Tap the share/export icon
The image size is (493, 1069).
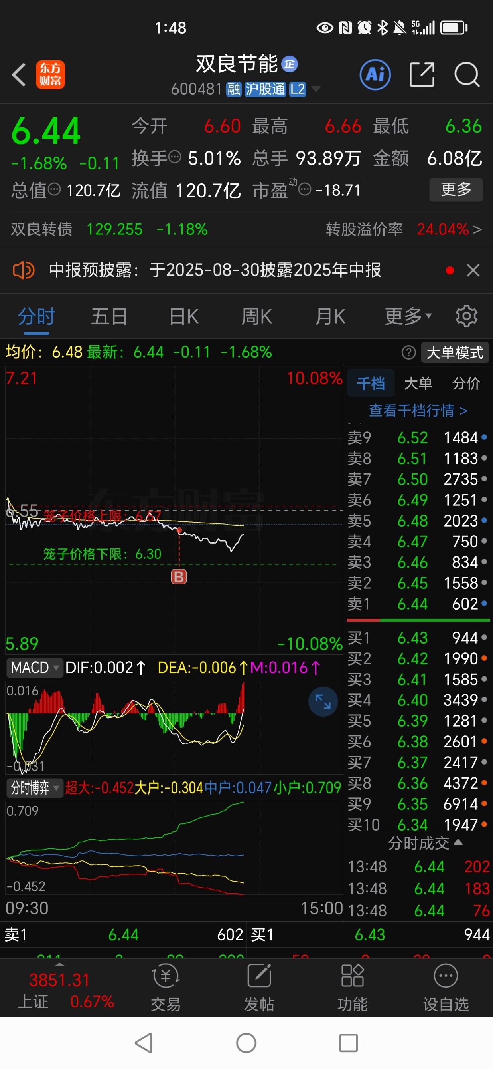coord(422,75)
